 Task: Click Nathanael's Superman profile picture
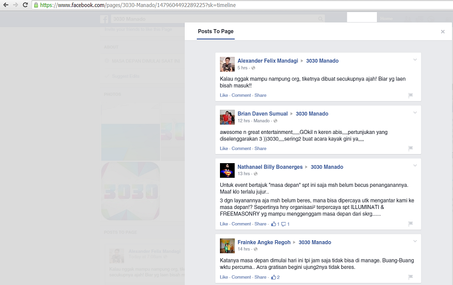(x=228, y=170)
